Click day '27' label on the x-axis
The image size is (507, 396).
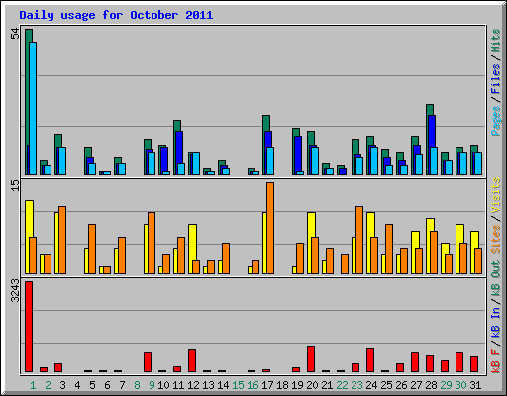tap(416, 385)
